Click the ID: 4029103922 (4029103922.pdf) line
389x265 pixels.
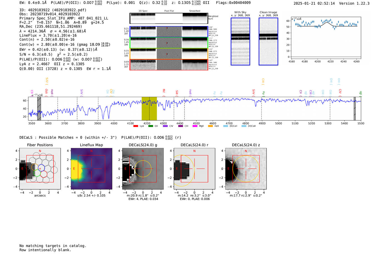point(53,10)
